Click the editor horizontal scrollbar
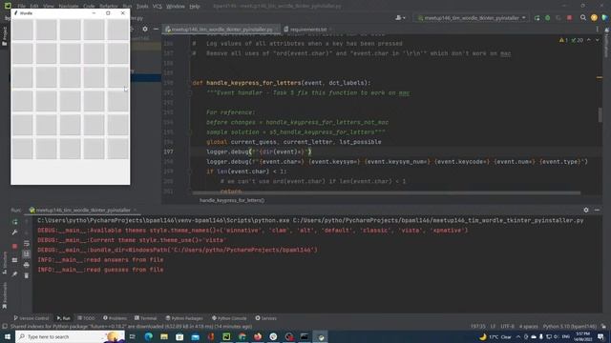611x343 pixels. point(386,192)
